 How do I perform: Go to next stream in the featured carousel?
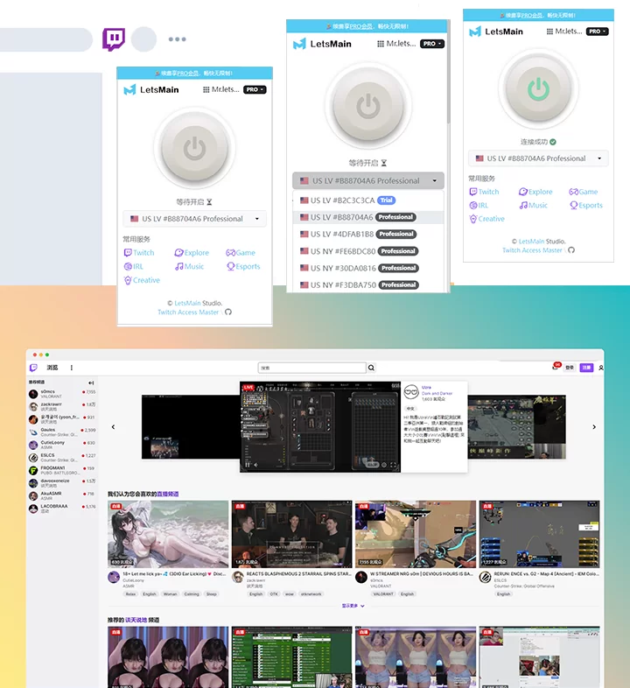tap(594, 427)
